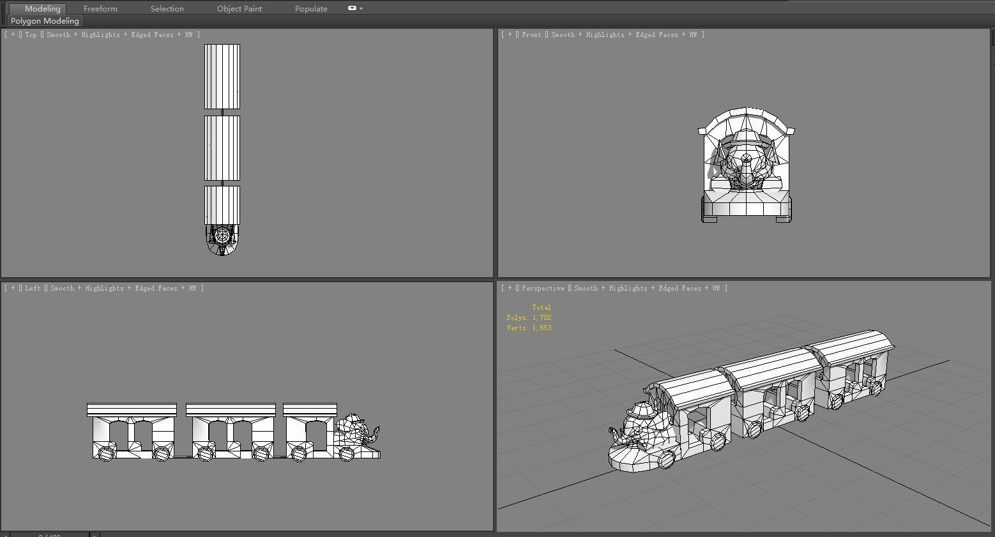995x537 pixels.
Task: Open the Top viewport [+] general menu
Action: point(13,34)
